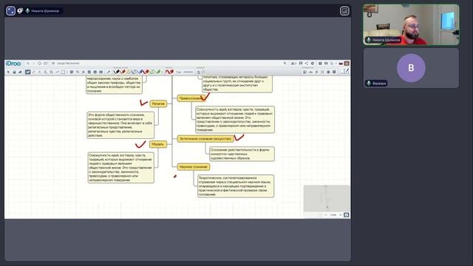The width and height of the screenshot is (473, 266).
Task: Open the rectangle shape tool
Action: 63,72
